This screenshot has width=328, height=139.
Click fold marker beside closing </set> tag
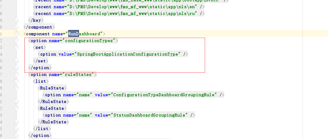pos(16,61)
